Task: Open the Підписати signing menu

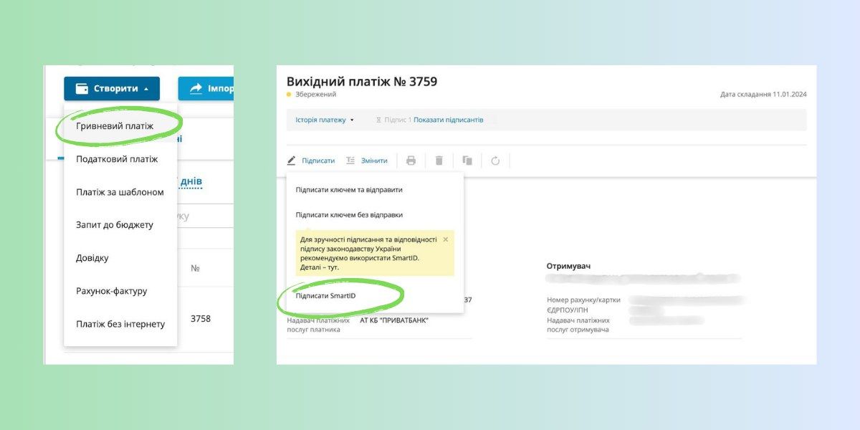Action: tap(317, 161)
